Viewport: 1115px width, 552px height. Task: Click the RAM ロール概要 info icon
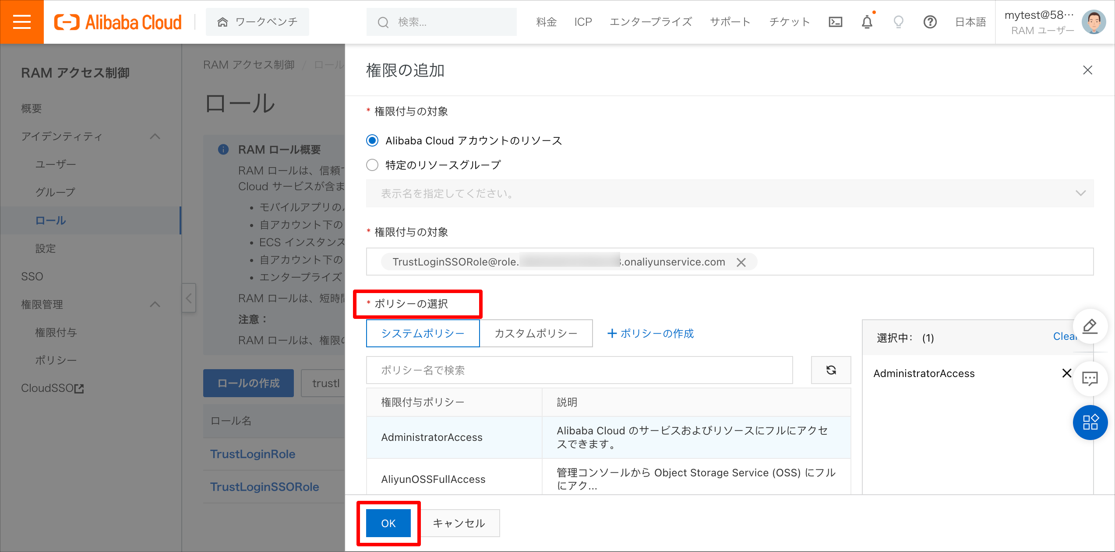pos(223,150)
